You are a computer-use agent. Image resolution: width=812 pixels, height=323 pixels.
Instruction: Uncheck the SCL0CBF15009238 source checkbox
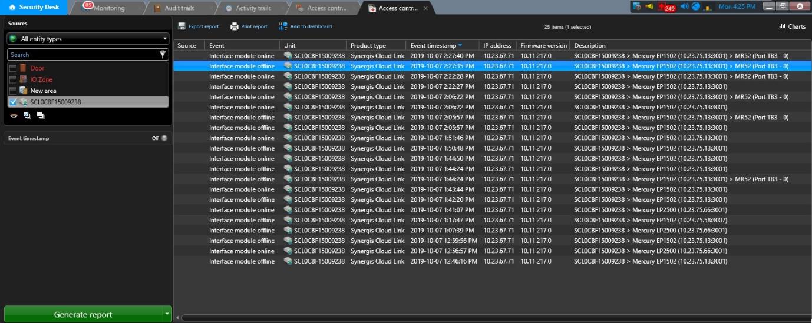click(x=13, y=102)
